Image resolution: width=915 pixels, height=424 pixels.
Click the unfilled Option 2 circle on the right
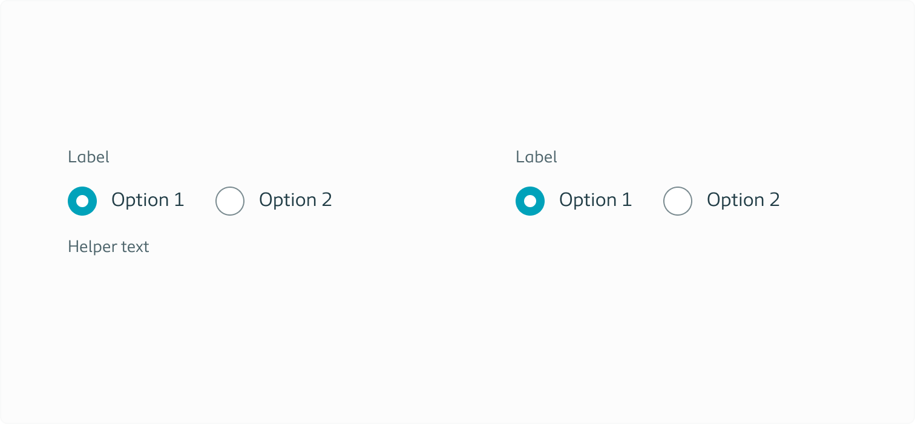[678, 200]
